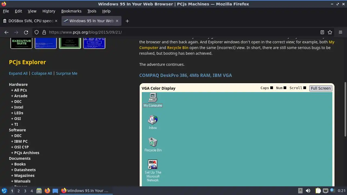Open the tracking protection shield icon
This screenshot has height=195, width=347.
pos(37,32)
